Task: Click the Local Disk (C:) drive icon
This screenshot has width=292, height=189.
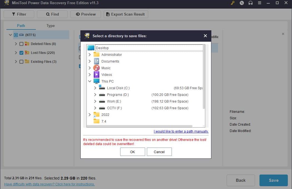Action: (x=102, y=87)
